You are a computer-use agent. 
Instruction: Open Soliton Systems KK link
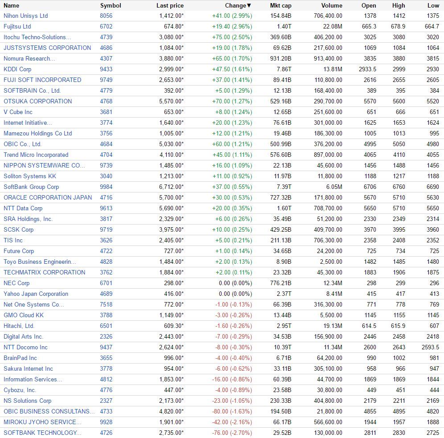(x=30, y=176)
